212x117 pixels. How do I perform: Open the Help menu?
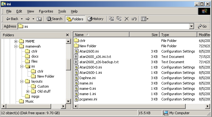[x=74, y=11]
